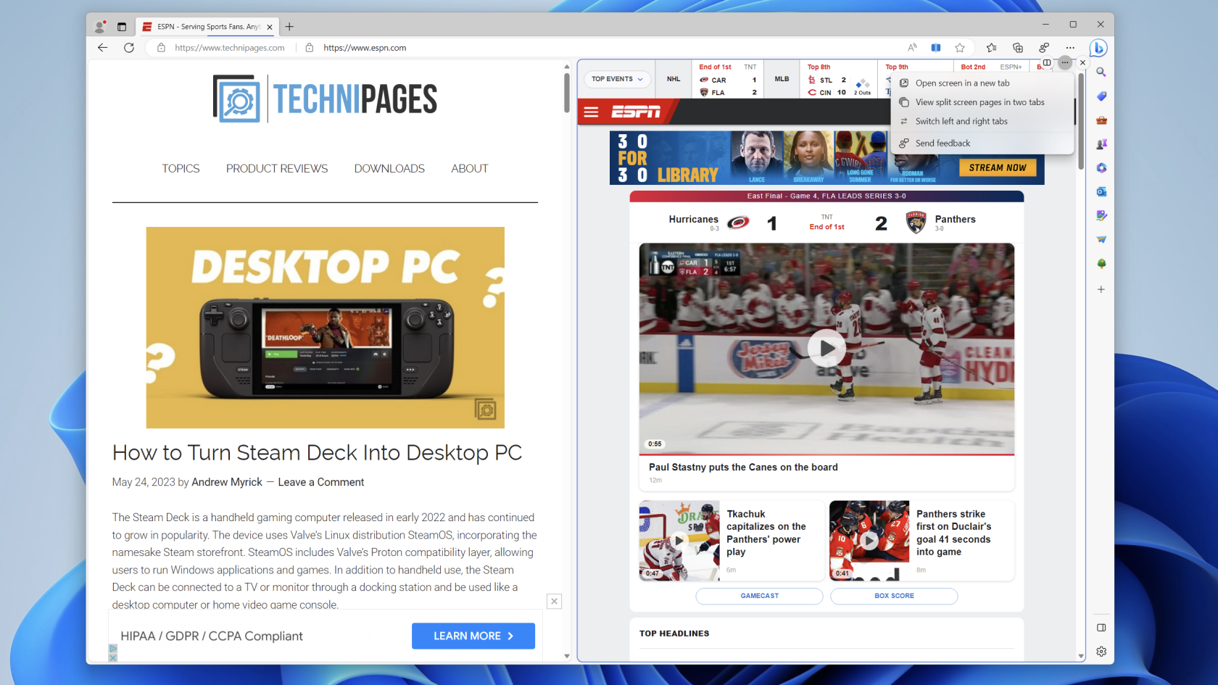Image resolution: width=1218 pixels, height=685 pixels.
Task: Open the sidebar Image Creator icon
Action: pyautogui.click(x=1101, y=215)
